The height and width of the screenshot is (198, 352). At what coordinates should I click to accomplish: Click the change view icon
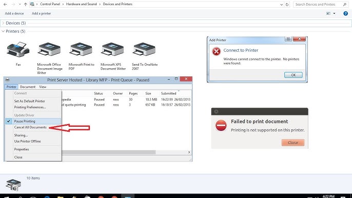pyautogui.click(x=328, y=13)
